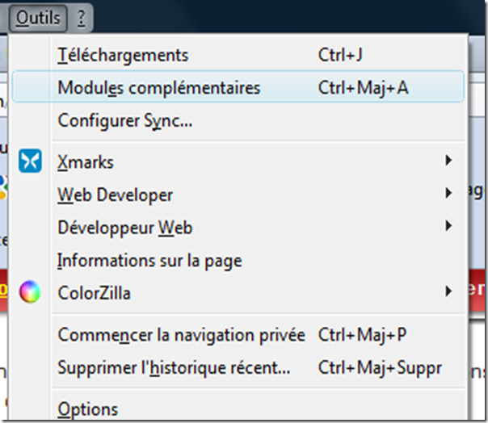Open Informations sur la page
Screen dimensions: 488x423
[x=149, y=261]
